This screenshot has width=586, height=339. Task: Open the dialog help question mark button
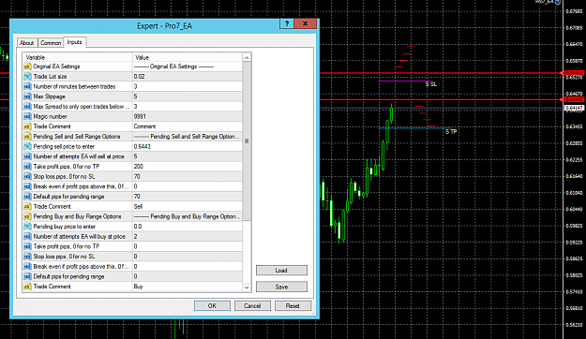click(x=287, y=24)
